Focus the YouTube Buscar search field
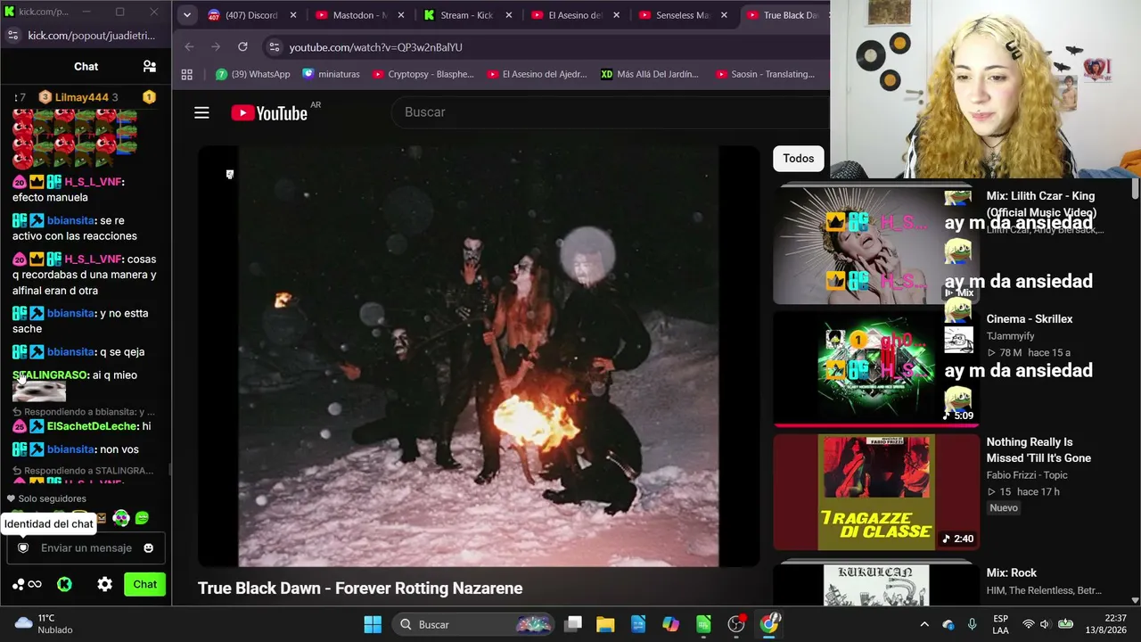Image resolution: width=1141 pixels, height=642 pixels. click(610, 112)
